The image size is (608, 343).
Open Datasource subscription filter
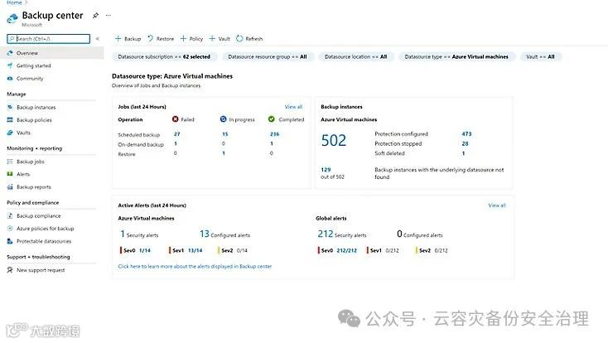click(x=164, y=56)
